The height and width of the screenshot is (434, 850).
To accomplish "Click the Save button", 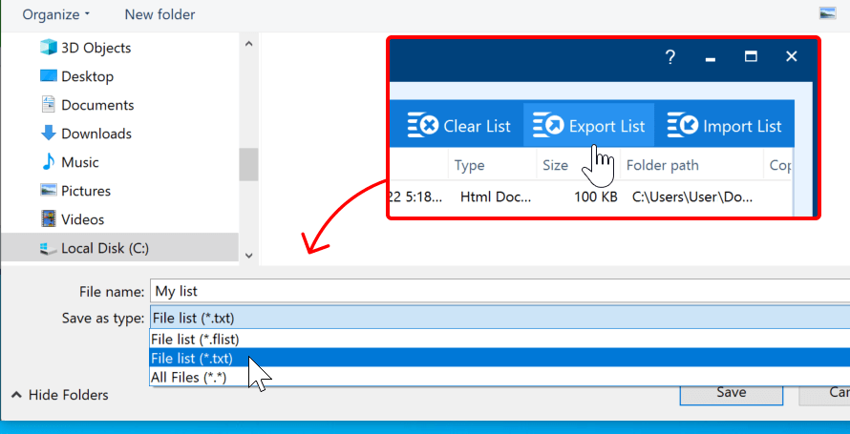I will click(x=731, y=392).
